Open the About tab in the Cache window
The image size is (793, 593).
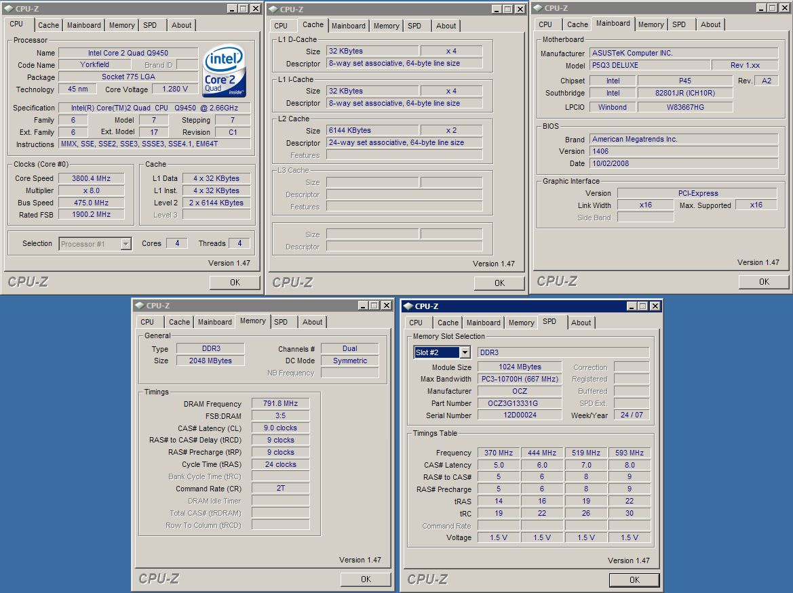(446, 26)
